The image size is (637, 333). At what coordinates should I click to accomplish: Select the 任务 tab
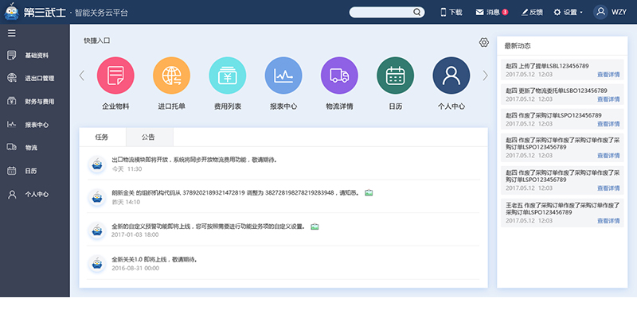(102, 137)
